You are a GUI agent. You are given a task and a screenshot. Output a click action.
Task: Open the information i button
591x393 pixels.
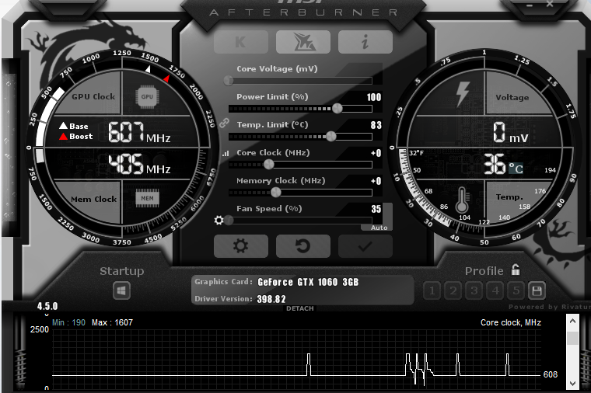[x=365, y=42]
